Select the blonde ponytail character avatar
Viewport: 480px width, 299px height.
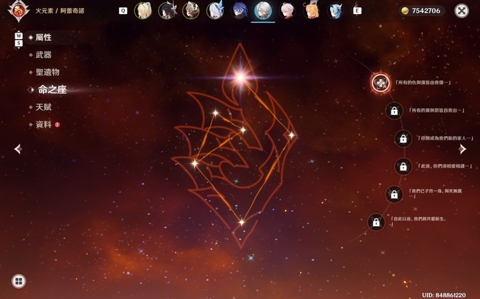(x=143, y=11)
